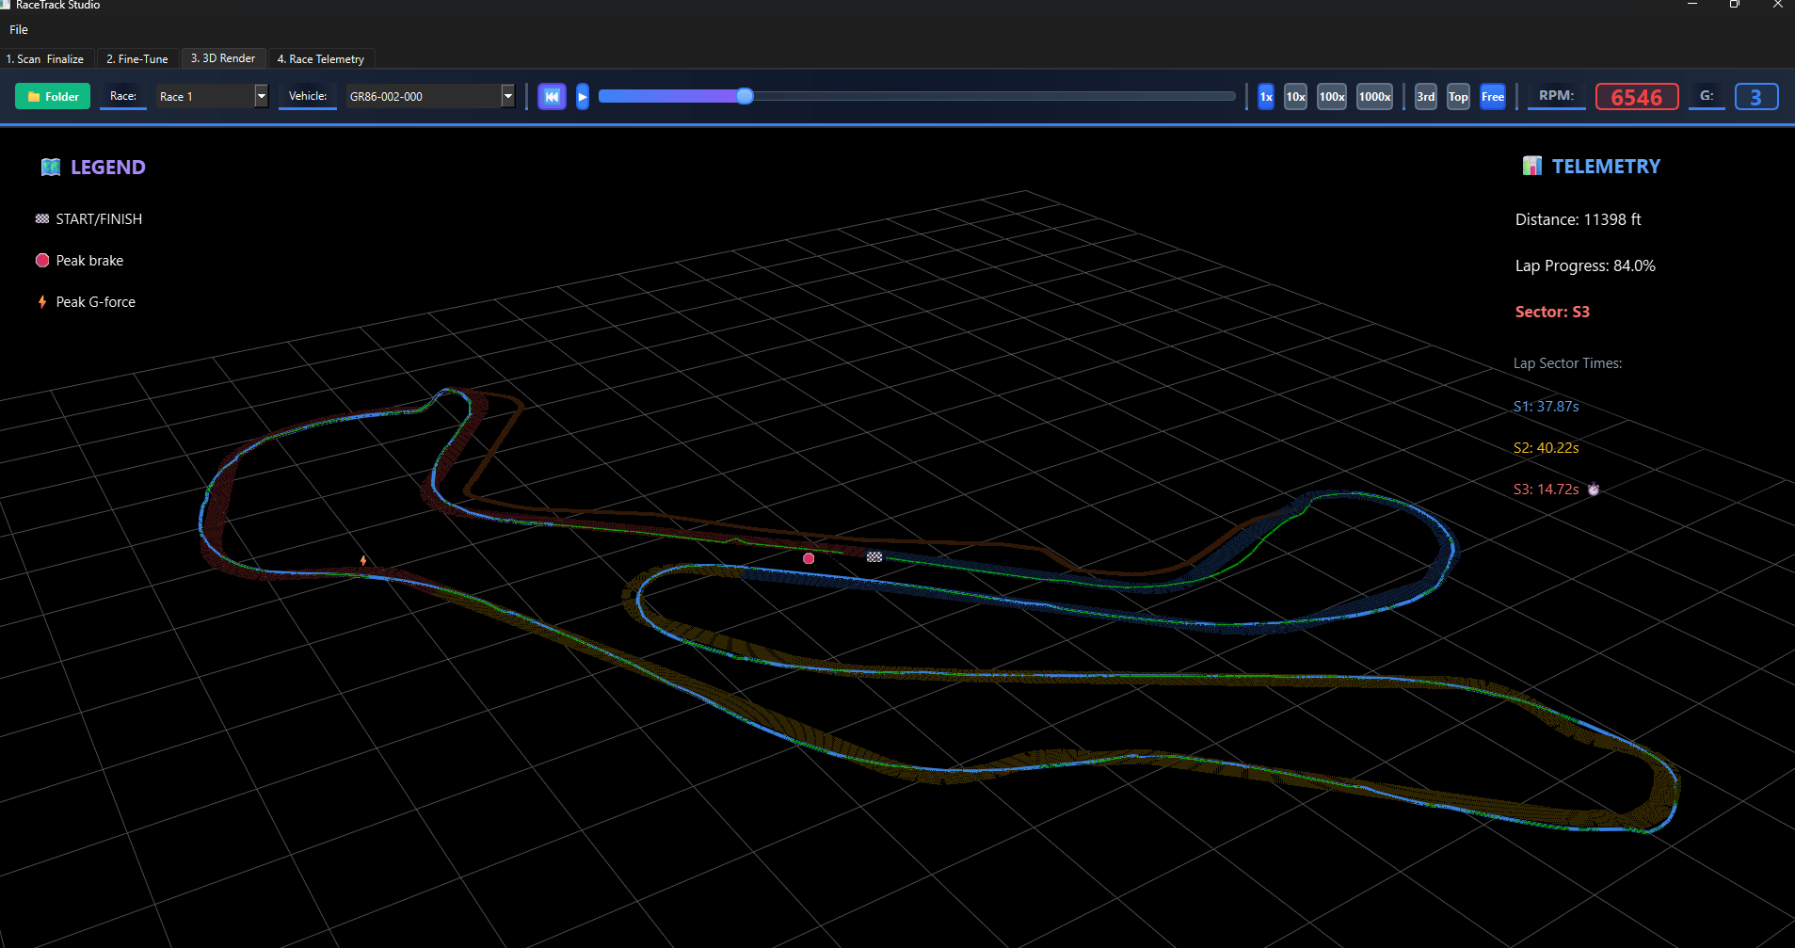The height and width of the screenshot is (948, 1795).
Task: Click the play button
Action: (583, 96)
